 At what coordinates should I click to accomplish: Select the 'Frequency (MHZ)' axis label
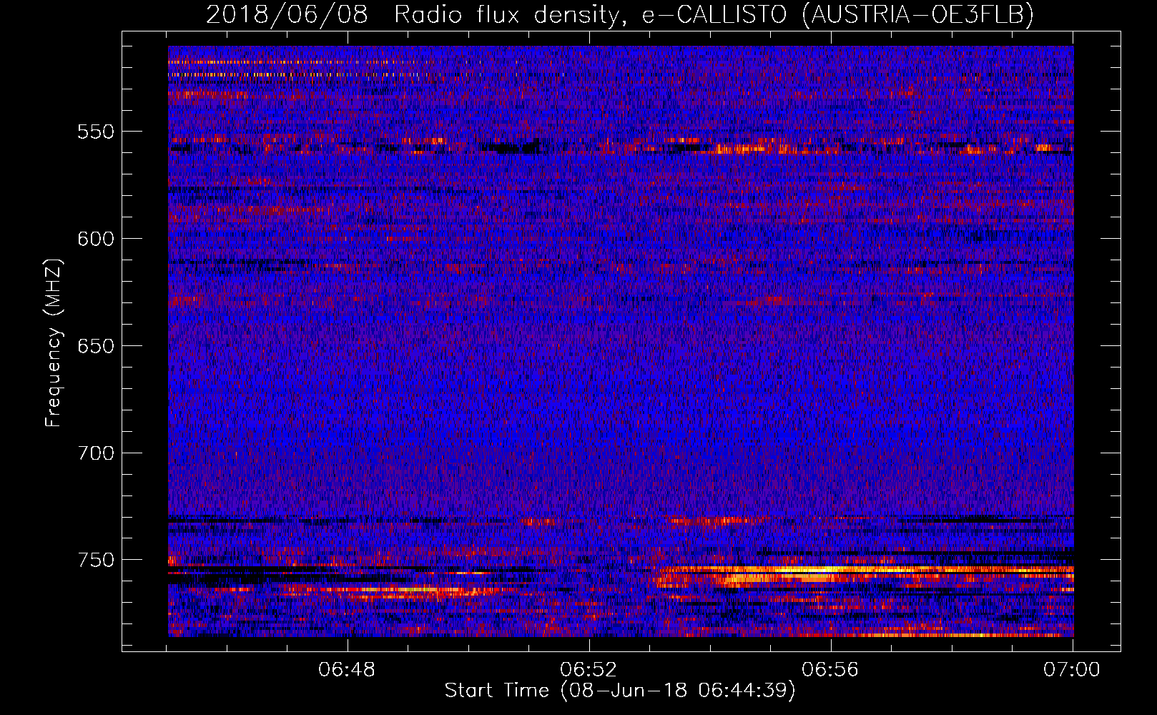coord(53,343)
